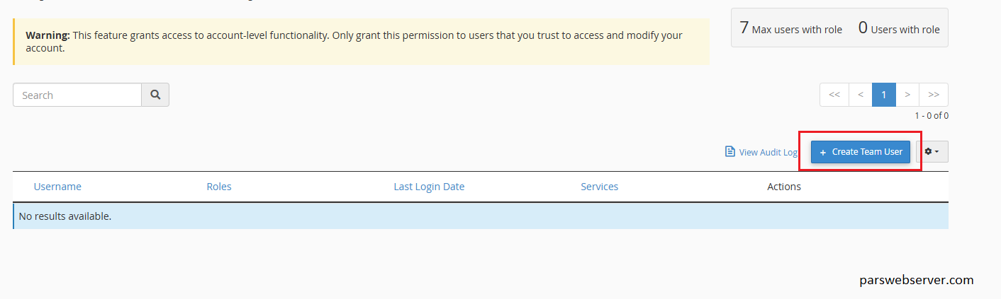Go to next page with > button
This screenshot has width=1001, height=299.
[907, 95]
